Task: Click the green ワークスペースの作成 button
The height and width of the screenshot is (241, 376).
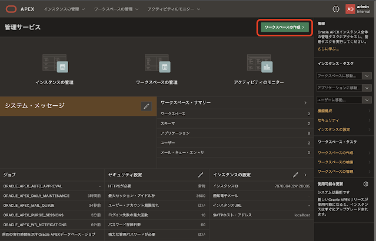Action: coord(285,27)
